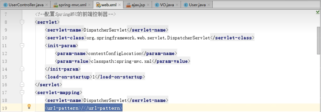Click the highlighted url-pattern tag on line 19
Viewport: 321px width, 112px height.
(84, 108)
